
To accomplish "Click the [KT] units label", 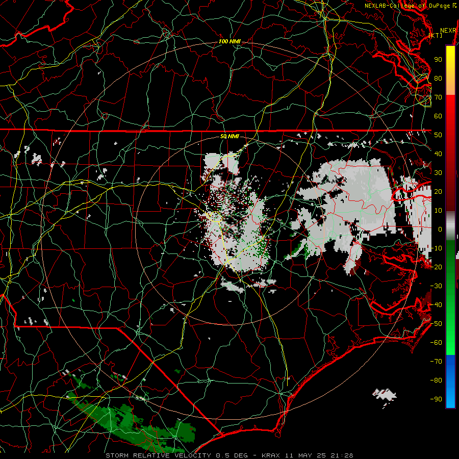I will pyautogui.click(x=436, y=35).
